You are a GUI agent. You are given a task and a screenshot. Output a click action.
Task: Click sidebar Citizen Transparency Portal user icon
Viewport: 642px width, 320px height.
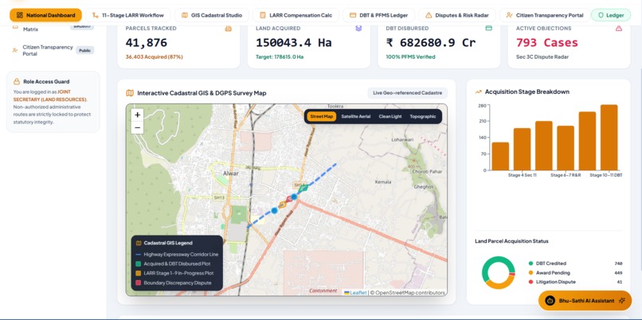15,50
